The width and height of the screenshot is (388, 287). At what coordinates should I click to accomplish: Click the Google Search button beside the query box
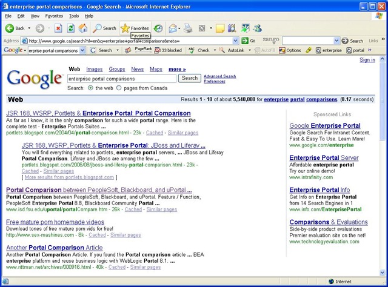(x=190, y=78)
